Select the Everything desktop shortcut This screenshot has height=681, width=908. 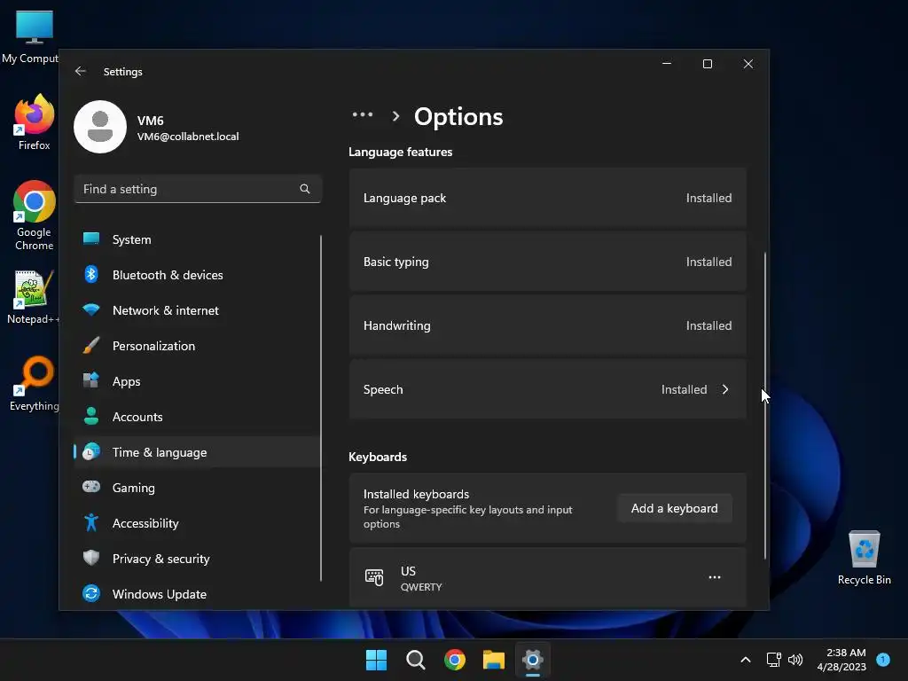[x=35, y=384]
